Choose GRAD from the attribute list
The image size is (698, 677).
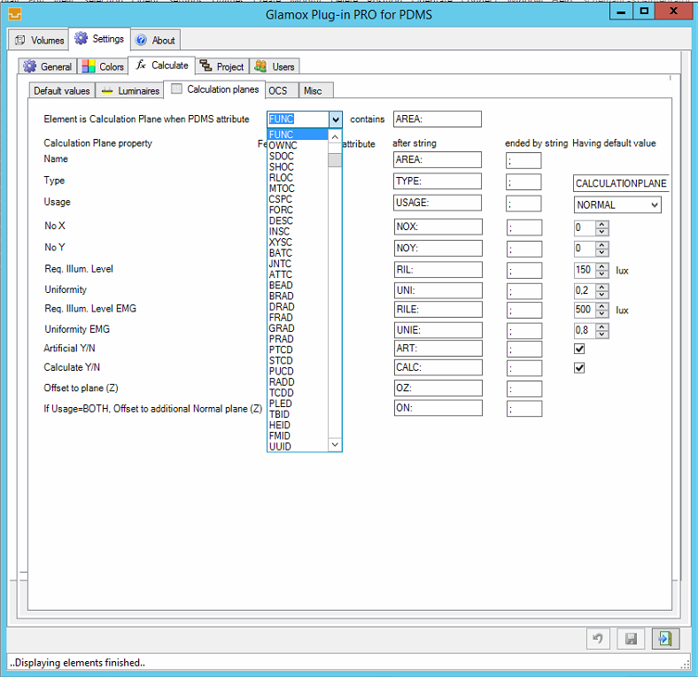[x=298, y=328]
